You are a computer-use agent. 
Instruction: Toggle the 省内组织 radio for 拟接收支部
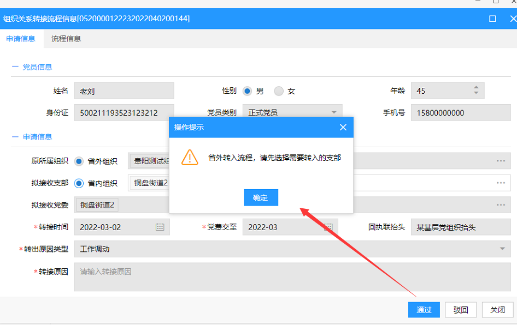click(x=79, y=183)
